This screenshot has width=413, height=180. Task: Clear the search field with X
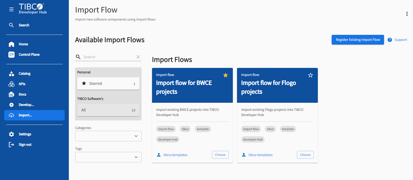coord(138,57)
